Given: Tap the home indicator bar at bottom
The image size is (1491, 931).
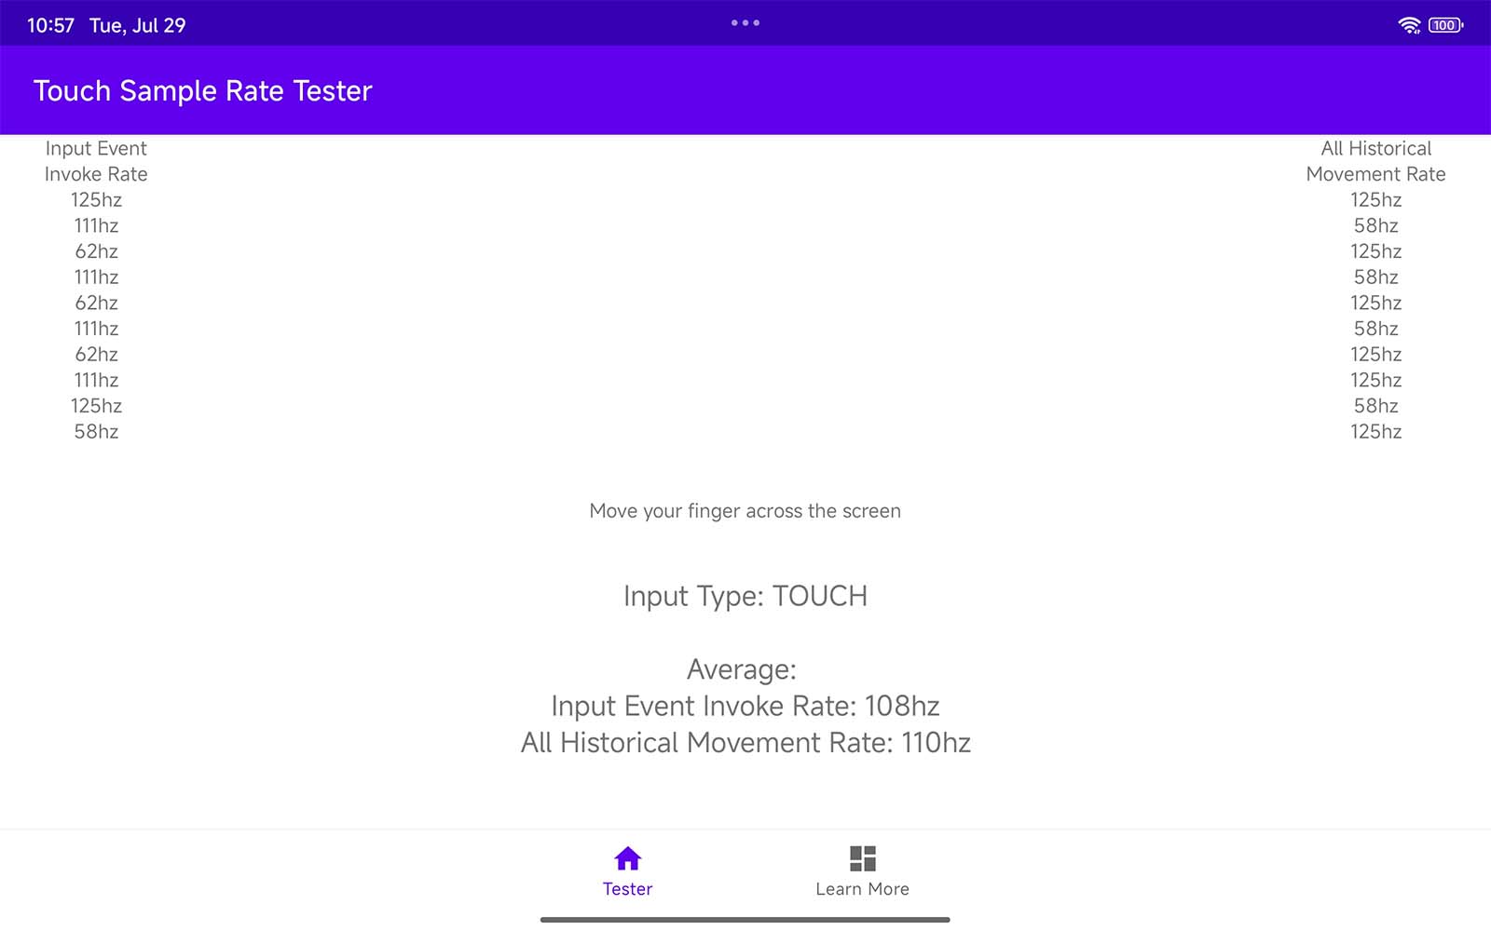Looking at the screenshot, I should [745, 920].
